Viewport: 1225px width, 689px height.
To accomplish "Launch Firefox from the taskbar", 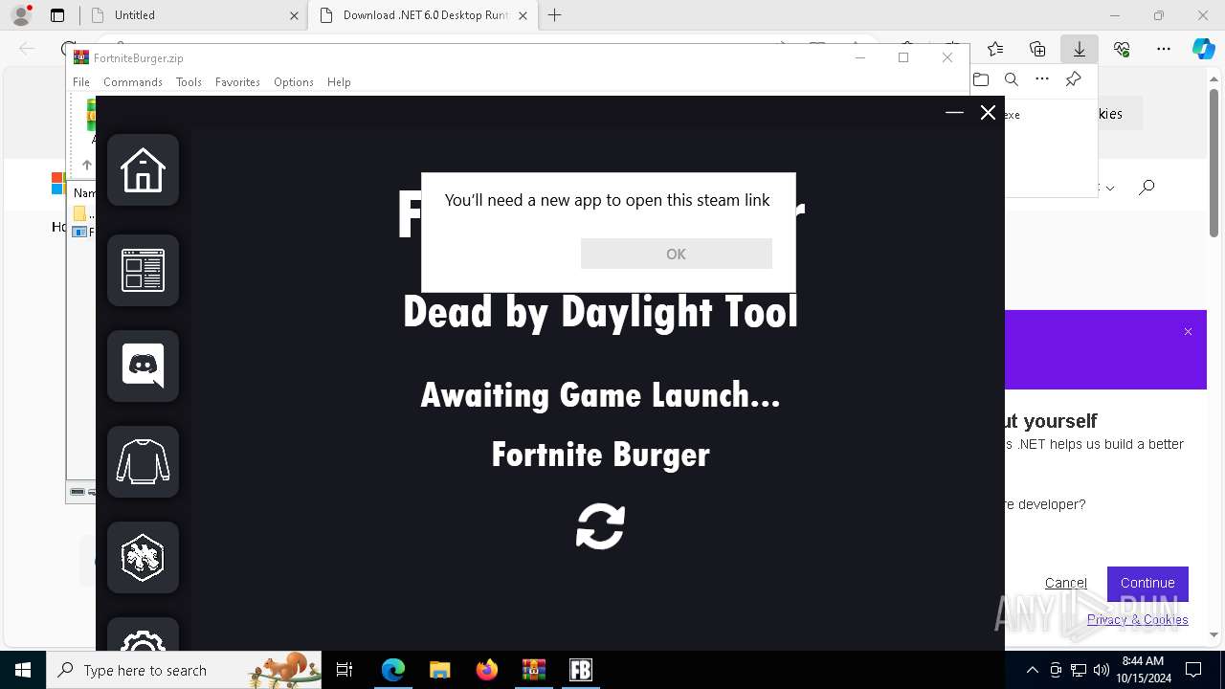I will 486,670.
